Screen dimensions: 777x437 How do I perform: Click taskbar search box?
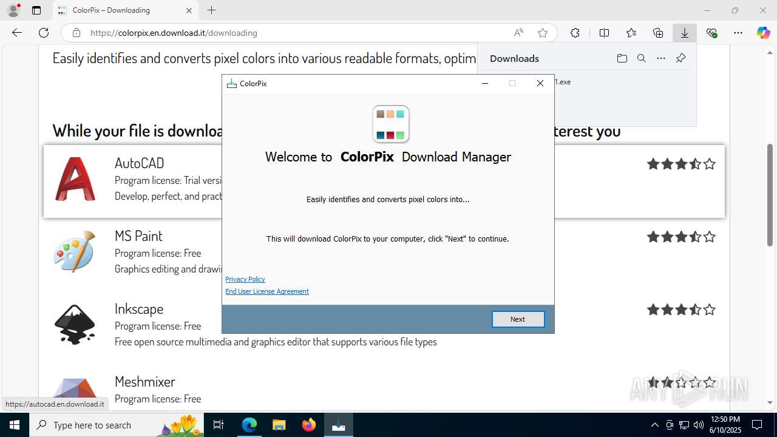coord(117,425)
